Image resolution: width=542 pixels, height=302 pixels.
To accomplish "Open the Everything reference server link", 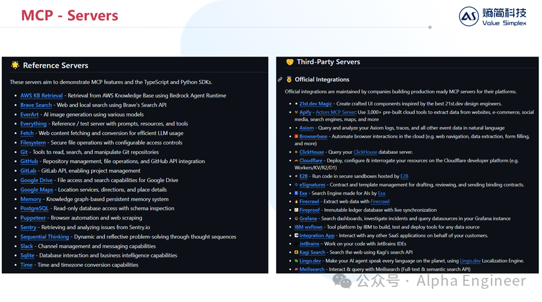I will pos(33,124).
